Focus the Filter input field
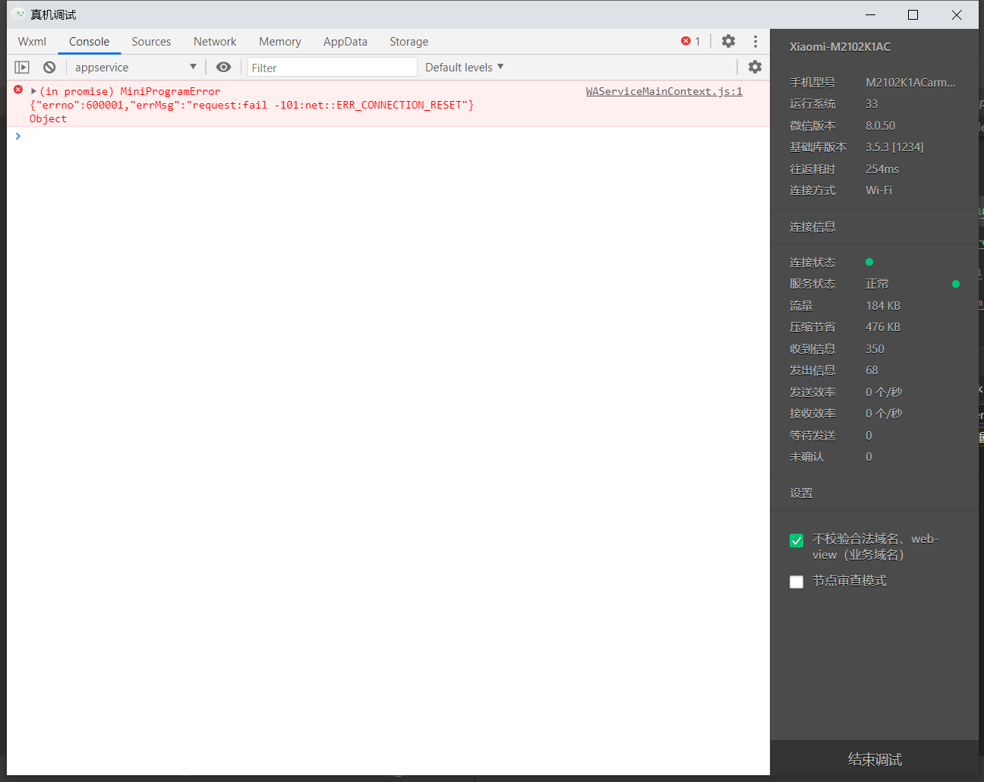 click(x=332, y=68)
